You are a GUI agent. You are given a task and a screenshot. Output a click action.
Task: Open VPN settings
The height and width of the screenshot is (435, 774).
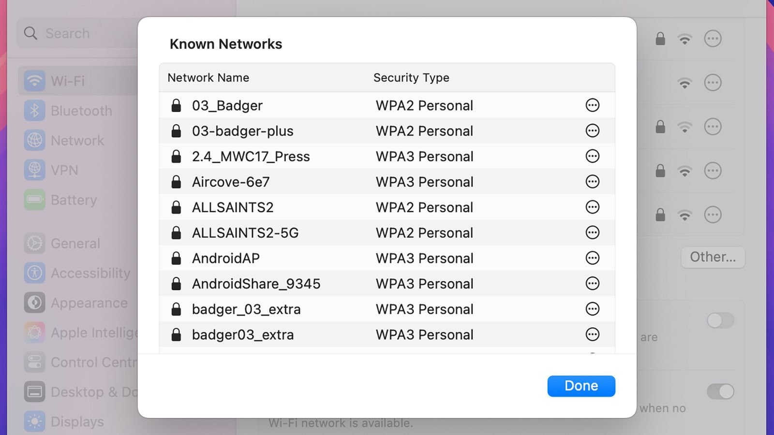[x=64, y=170]
